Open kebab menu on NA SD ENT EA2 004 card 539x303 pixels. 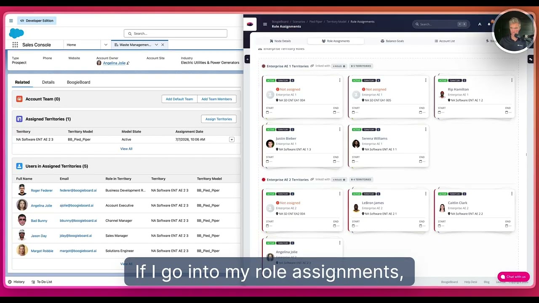pyautogui.click(x=340, y=194)
